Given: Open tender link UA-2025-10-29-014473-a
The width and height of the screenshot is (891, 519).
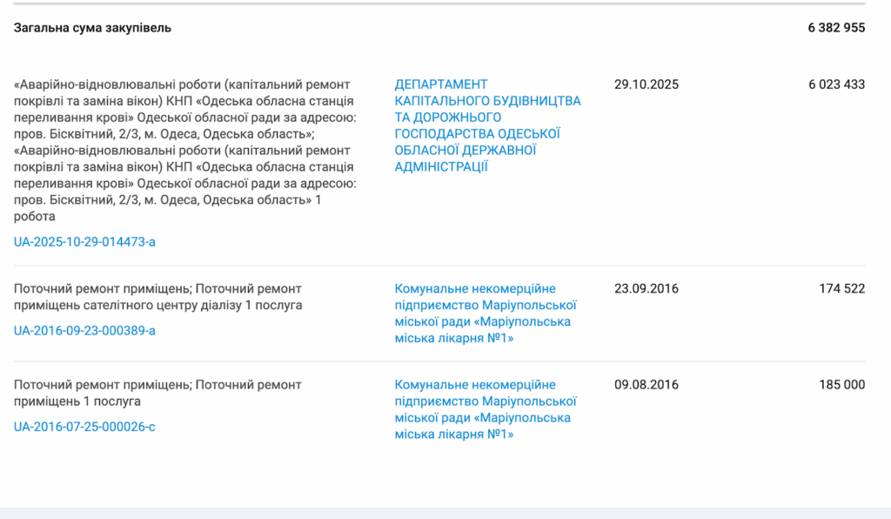Looking at the screenshot, I should coord(84,241).
